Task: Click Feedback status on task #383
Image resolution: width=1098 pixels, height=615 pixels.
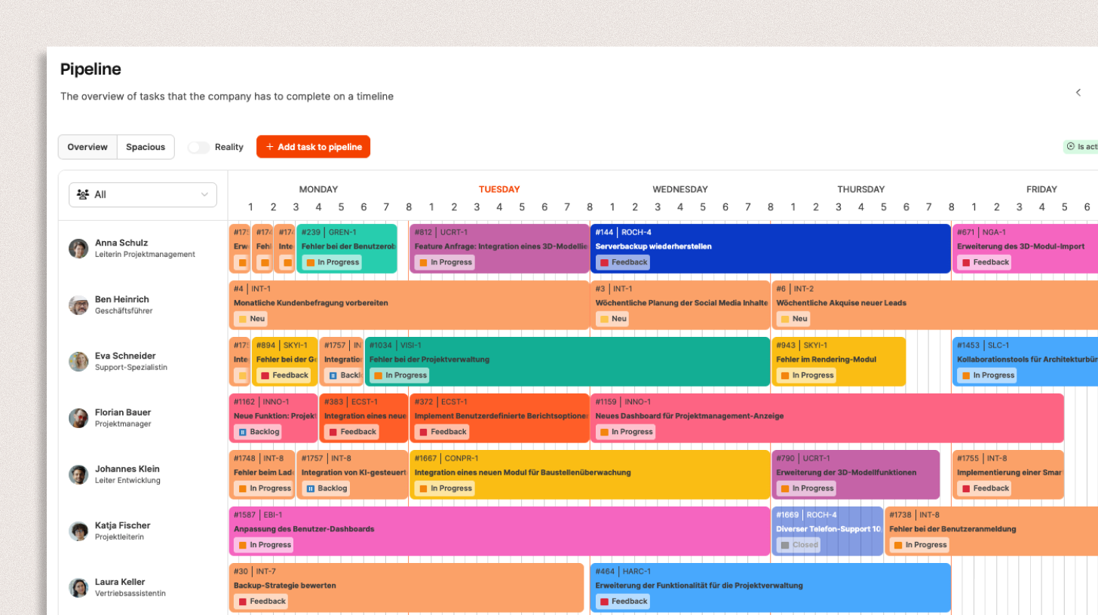Action: coord(351,432)
